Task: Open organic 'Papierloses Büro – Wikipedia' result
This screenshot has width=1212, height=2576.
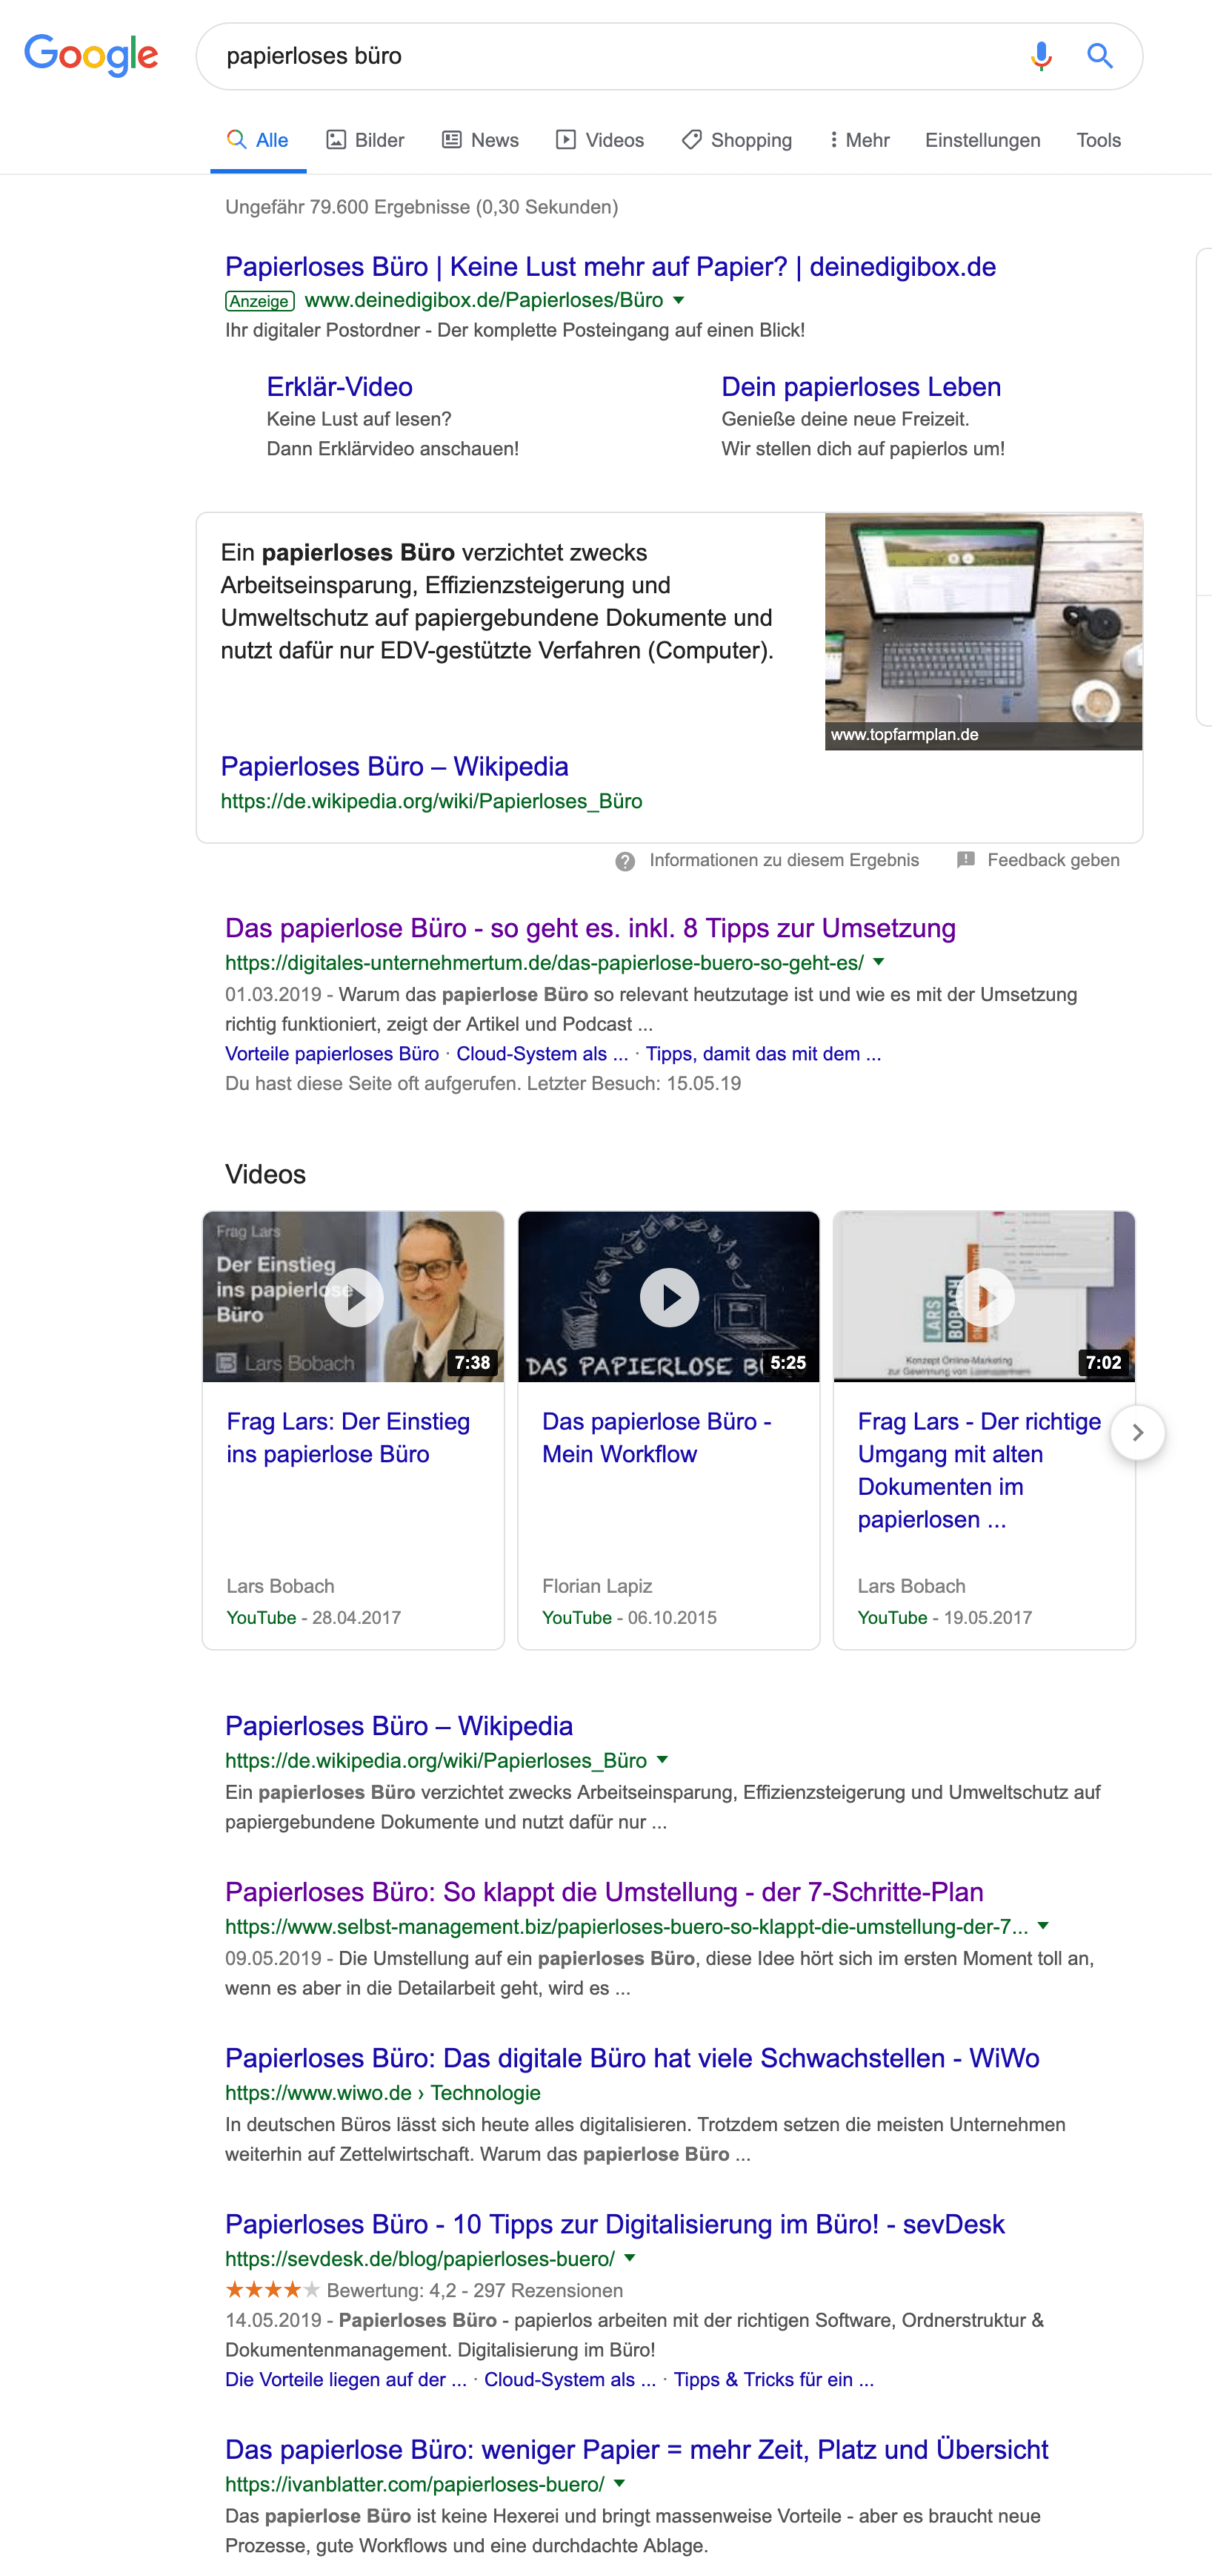Action: [x=399, y=1726]
